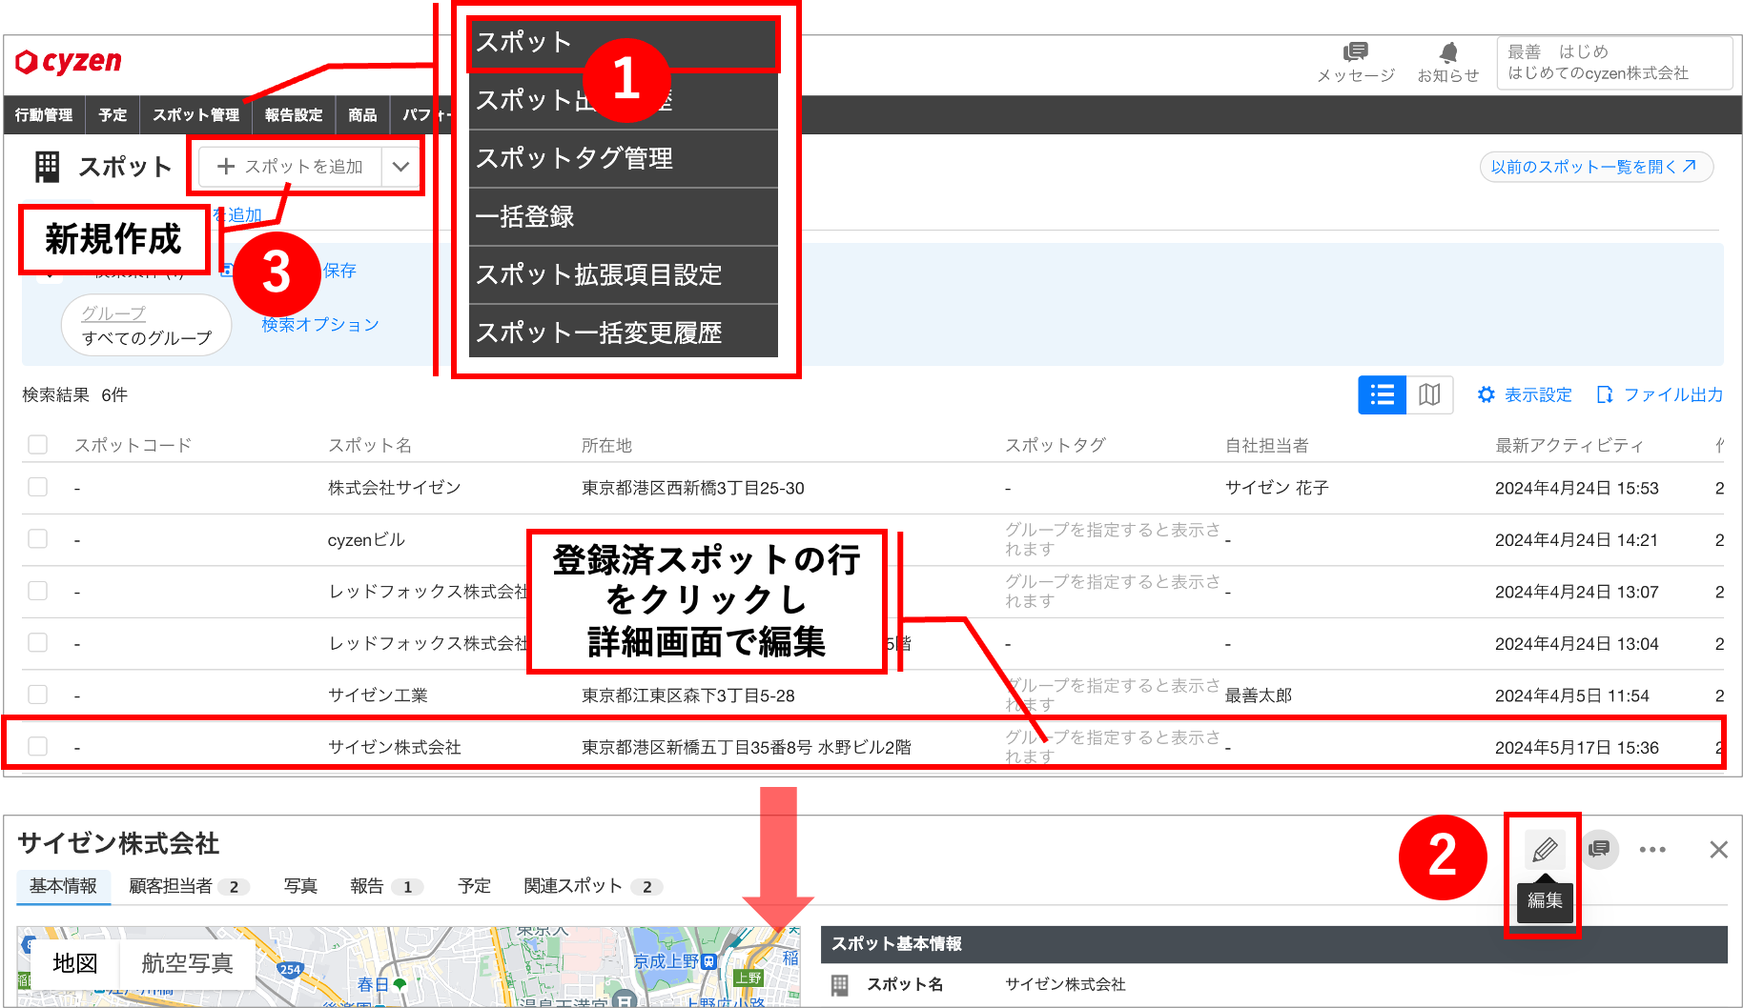
Task: Open the three-dots more menu
Action: (1652, 849)
